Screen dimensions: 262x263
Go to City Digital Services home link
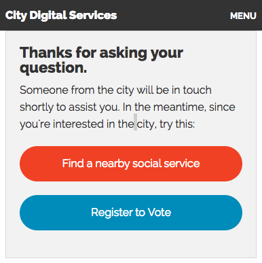point(61,16)
